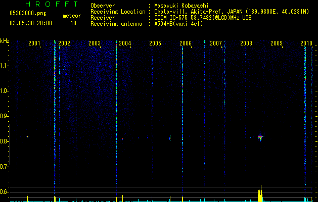Click the small meteor echo below 2001
Image resolution: width=318 pixels, height=202 pixels.
pyautogui.click(x=27, y=137)
